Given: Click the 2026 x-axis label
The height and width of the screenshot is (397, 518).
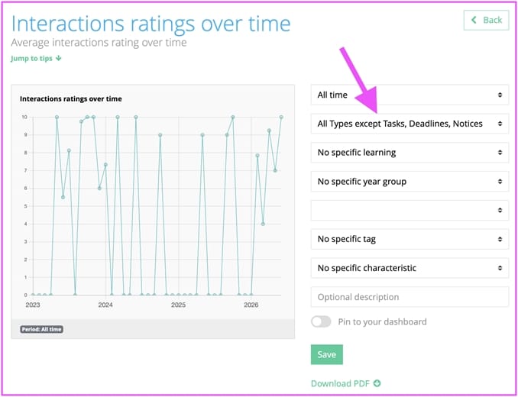Looking at the screenshot, I should (x=251, y=305).
